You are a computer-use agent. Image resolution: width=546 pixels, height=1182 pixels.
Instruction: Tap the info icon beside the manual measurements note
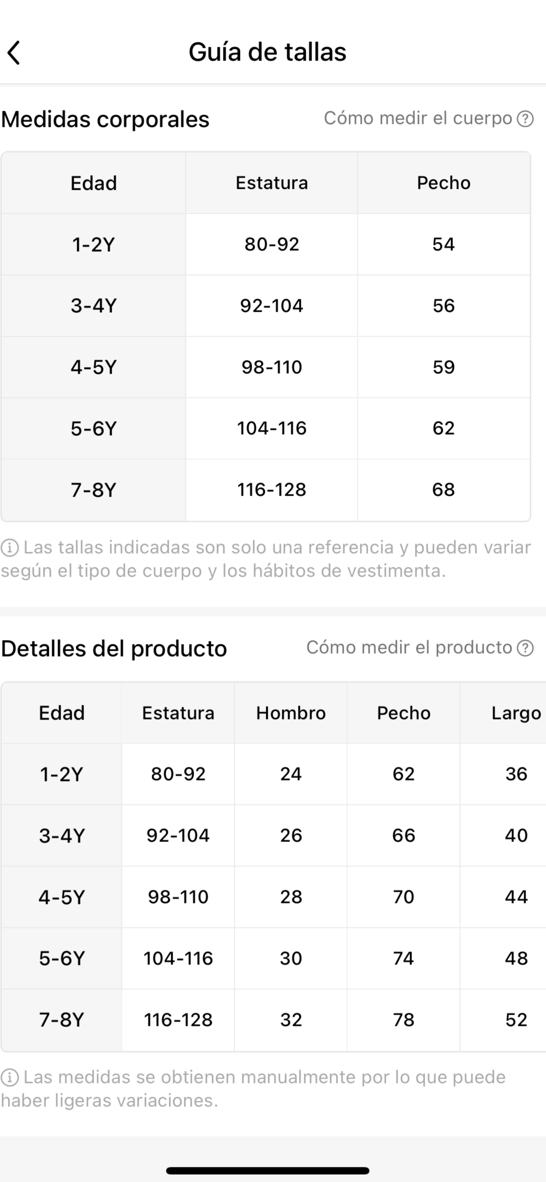[x=9, y=1078]
